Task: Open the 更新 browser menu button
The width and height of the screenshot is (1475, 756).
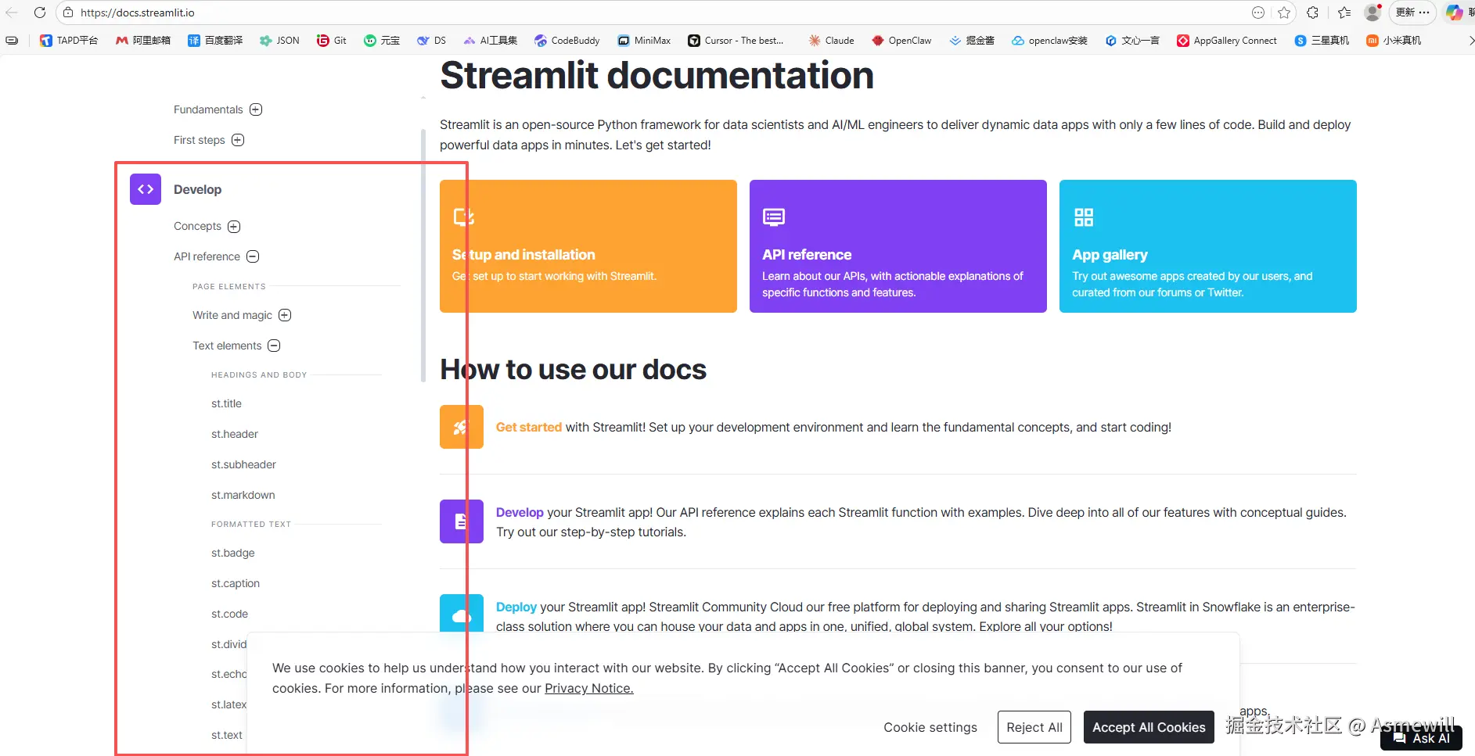Action: pyautogui.click(x=1413, y=13)
